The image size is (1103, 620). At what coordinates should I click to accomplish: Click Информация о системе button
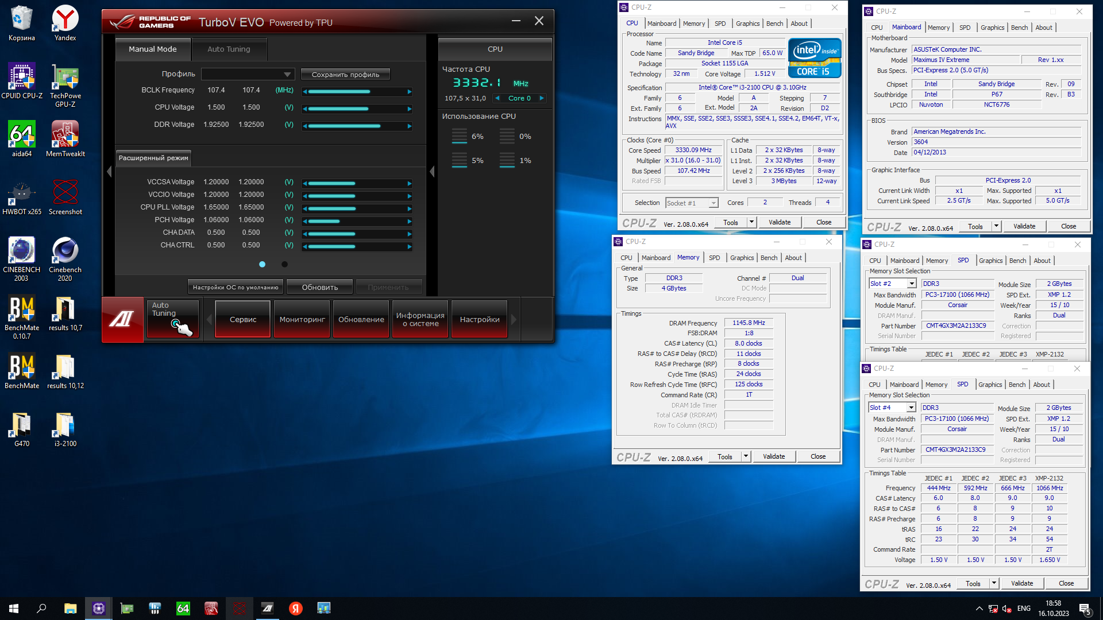[420, 319]
